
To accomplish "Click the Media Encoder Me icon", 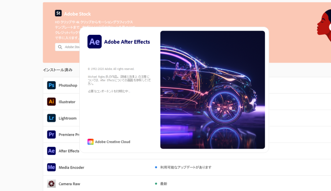I will coord(51,167).
